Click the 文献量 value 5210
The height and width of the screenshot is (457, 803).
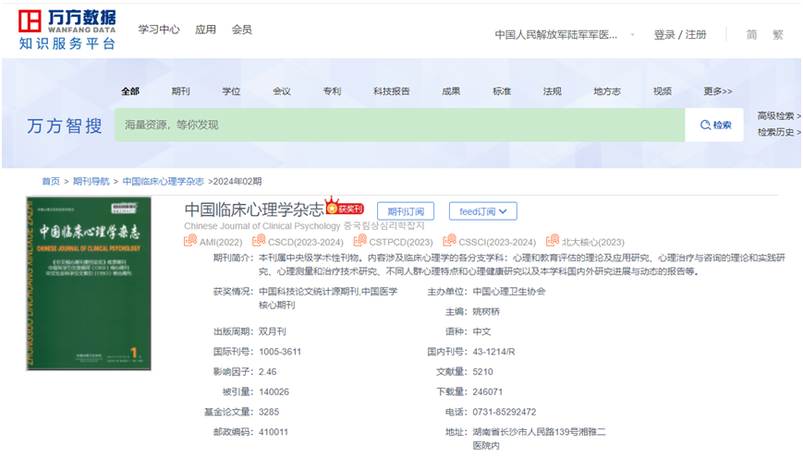(482, 371)
